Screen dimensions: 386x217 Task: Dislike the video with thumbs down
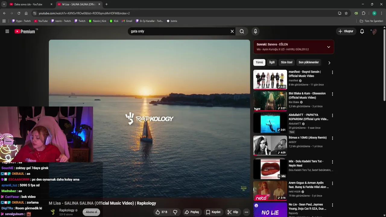pos(175,212)
